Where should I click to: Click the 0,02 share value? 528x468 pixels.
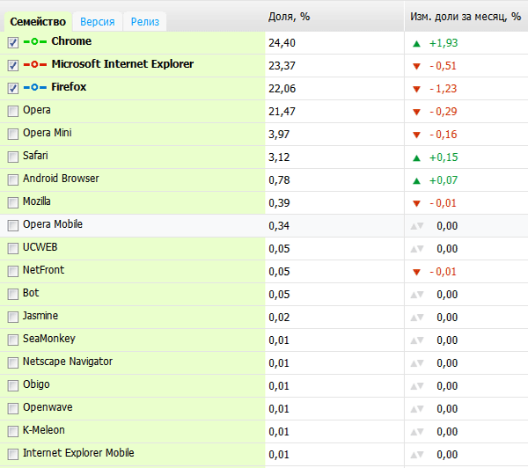point(279,318)
